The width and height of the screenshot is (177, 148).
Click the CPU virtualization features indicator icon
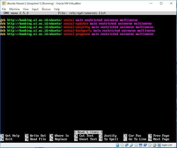(x=150, y=145)
